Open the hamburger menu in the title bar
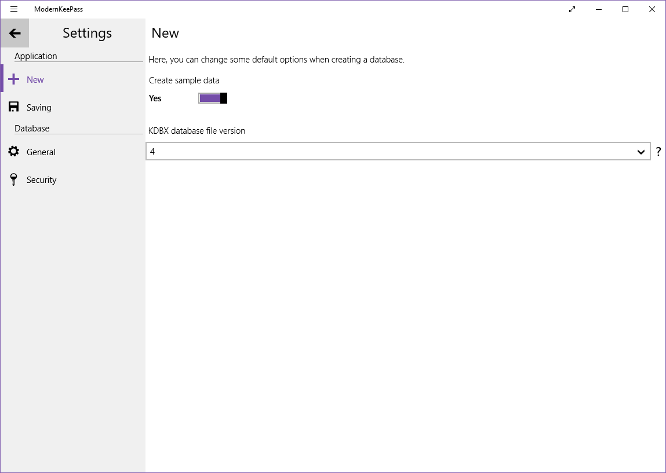This screenshot has width=666, height=473. pos(14,9)
